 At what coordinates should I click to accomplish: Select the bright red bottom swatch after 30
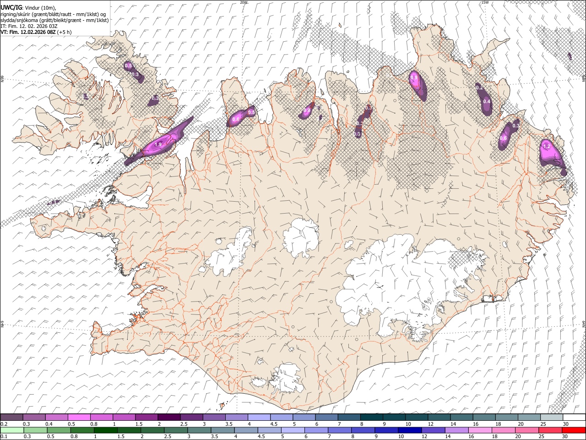573,430
